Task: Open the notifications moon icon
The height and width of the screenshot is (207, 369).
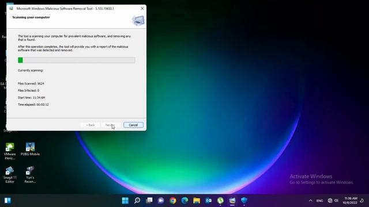Action: 362,201
